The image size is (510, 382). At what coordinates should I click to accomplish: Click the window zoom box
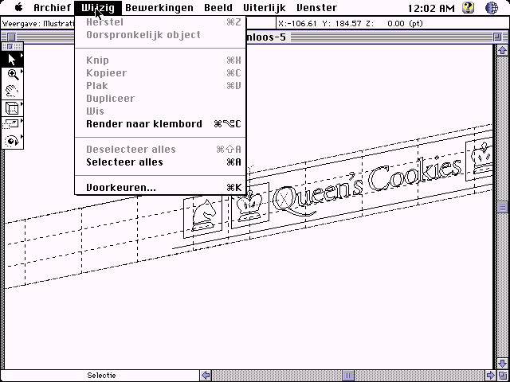pyautogui.click(x=500, y=36)
